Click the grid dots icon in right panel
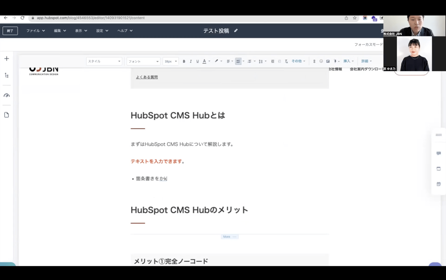 [439, 135]
